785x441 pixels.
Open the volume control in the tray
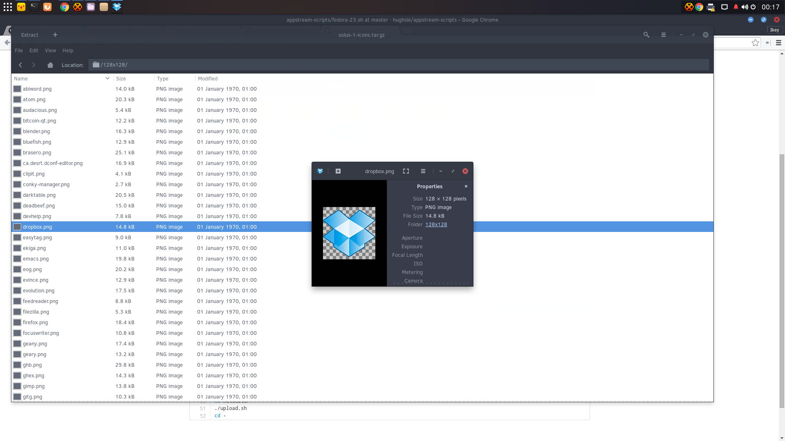745,7
